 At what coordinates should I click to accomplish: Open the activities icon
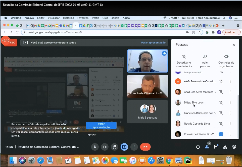[225, 147]
